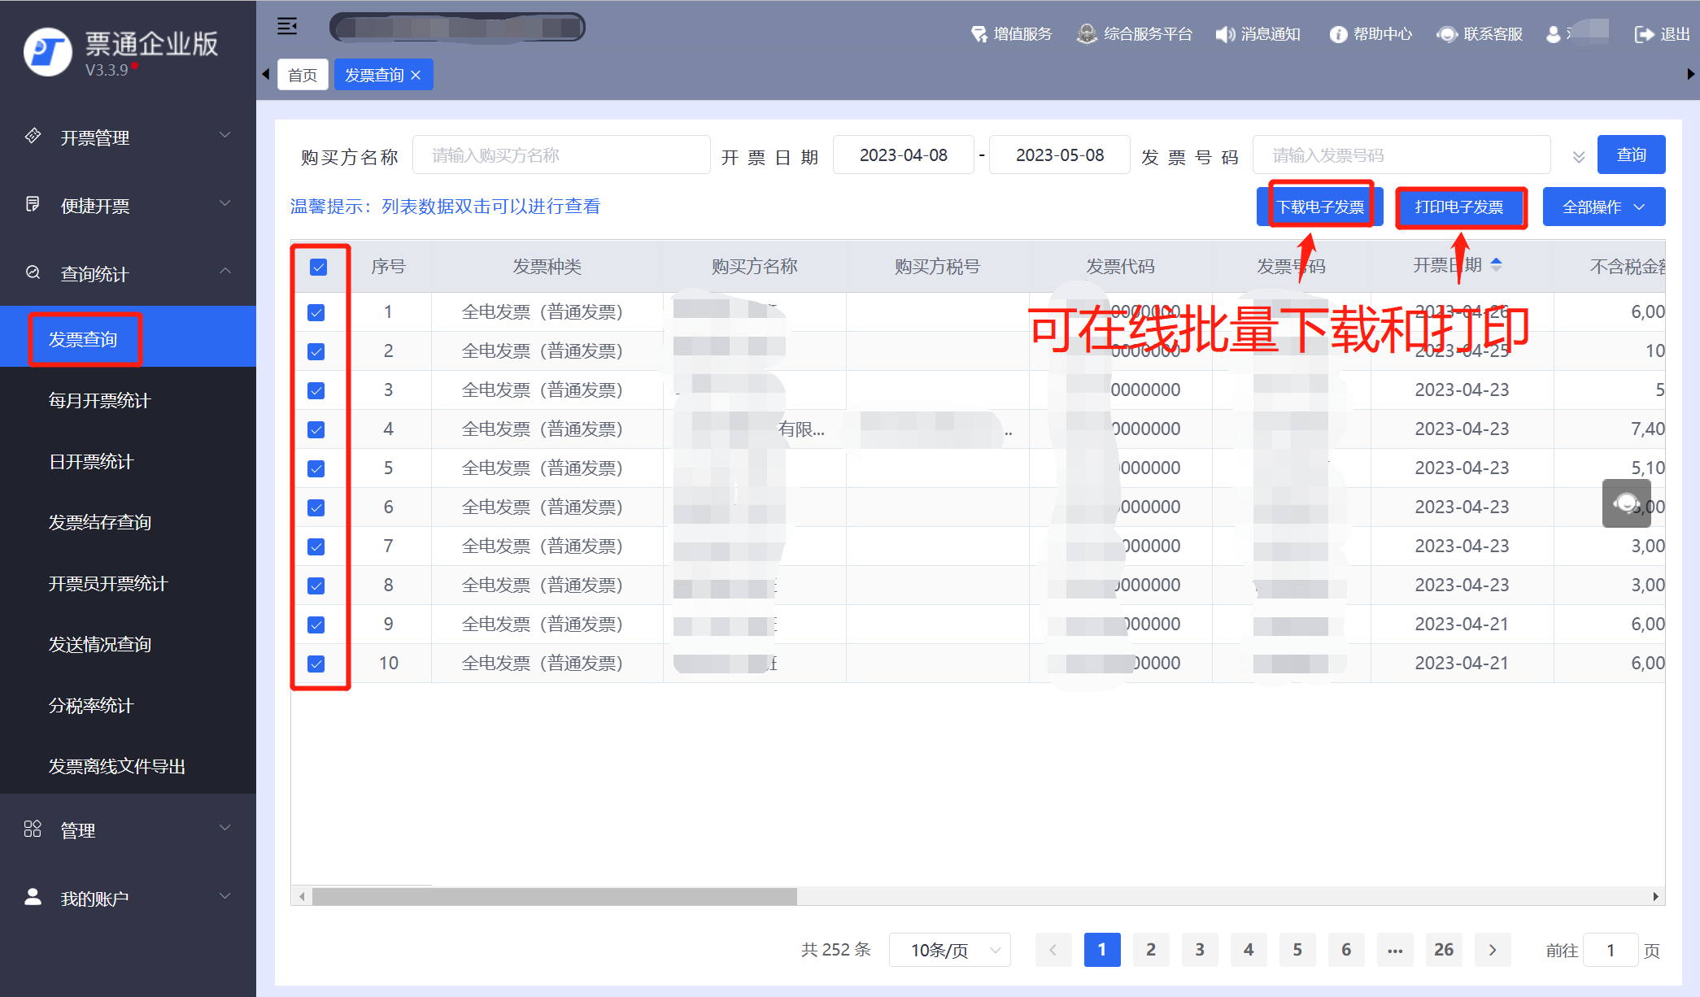Open 发票结存查询 in the sidebar
Viewport: 1700px width, 997px height.
coord(128,522)
